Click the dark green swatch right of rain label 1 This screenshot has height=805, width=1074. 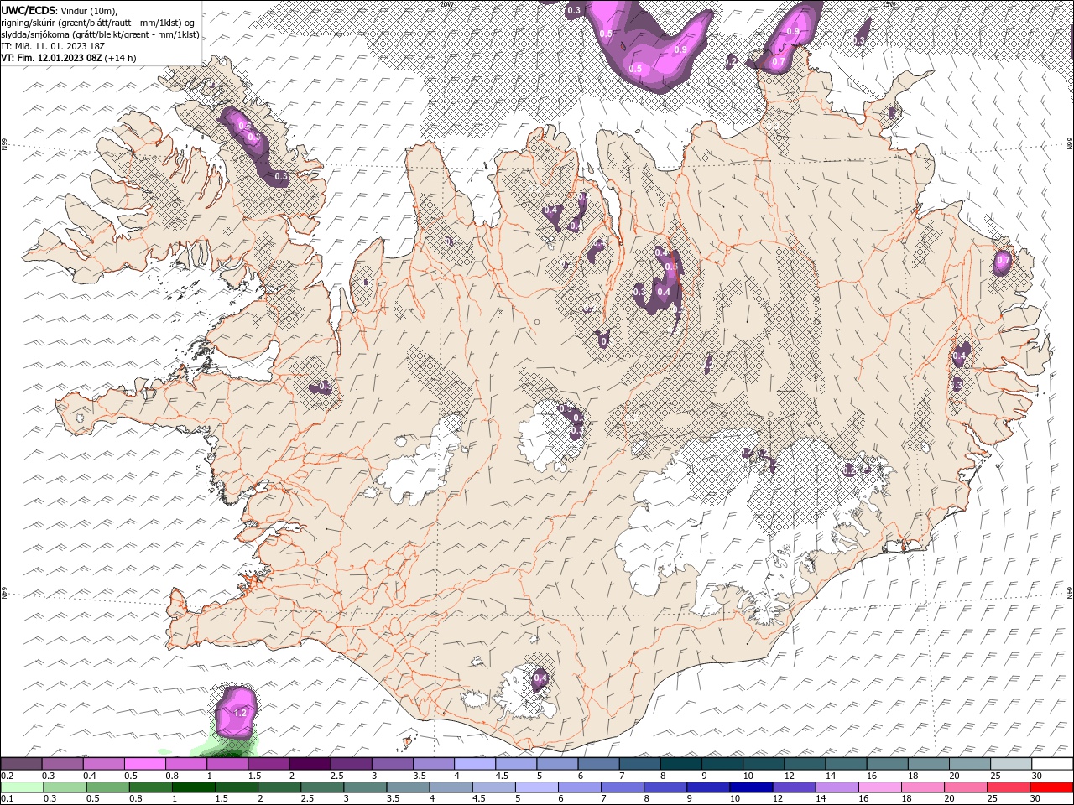(193, 787)
